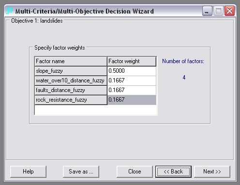Viewport: 240px width, 185px height.
Task: Select the slope_fuzzy factor name
Action: click(71, 71)
